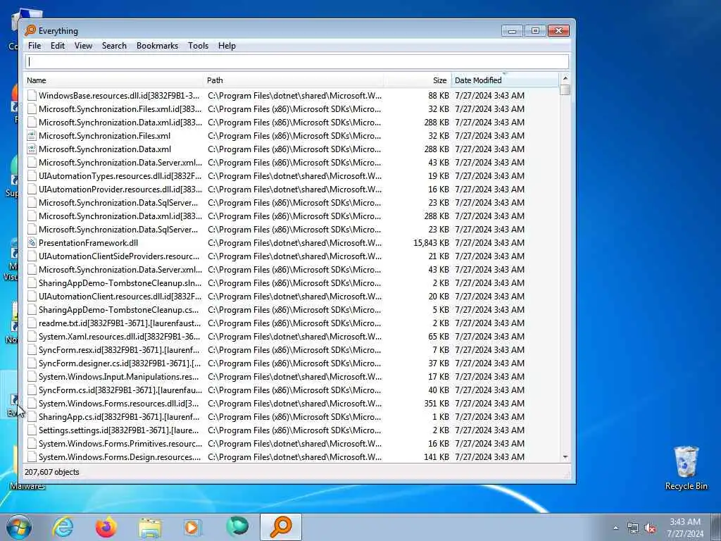Click file icon of SyncForm.cs.id row
This screenshot has height=541, width=721.
pos(32,390)
